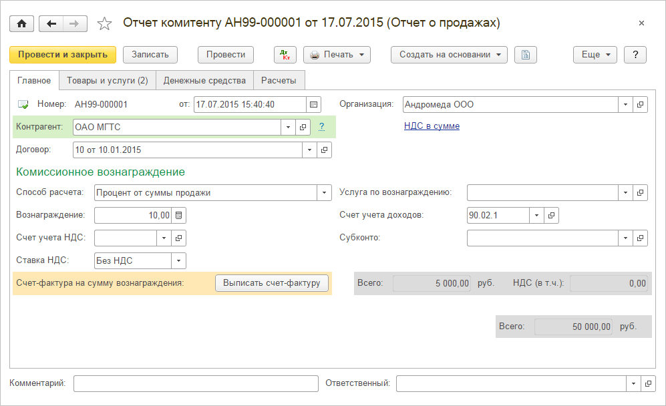Image resolution: width=666 pixels, height=406 pixels.
Task: Show Дт/Кт accounting entries
Action: coord(285,55)
